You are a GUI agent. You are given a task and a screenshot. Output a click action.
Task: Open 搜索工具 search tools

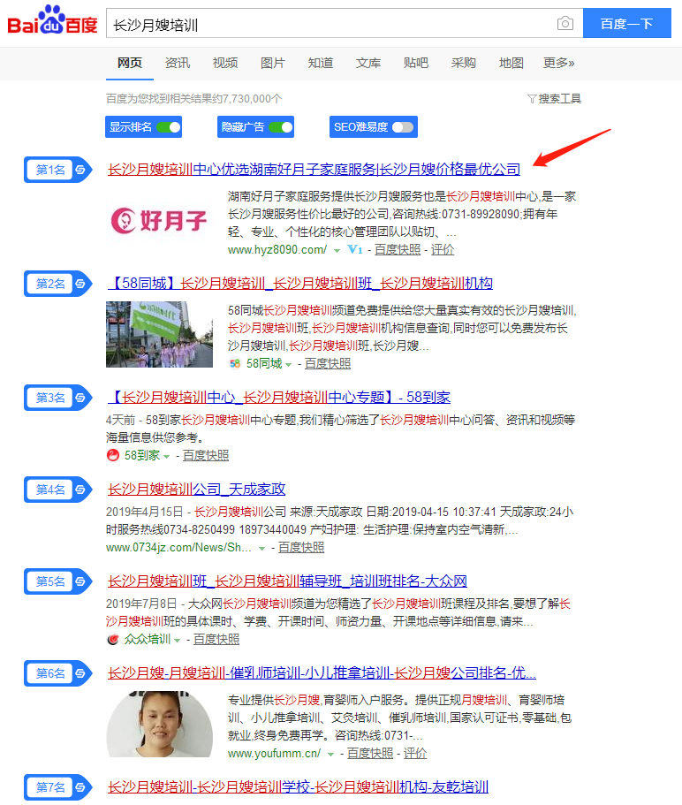click(x=559, y=99)
